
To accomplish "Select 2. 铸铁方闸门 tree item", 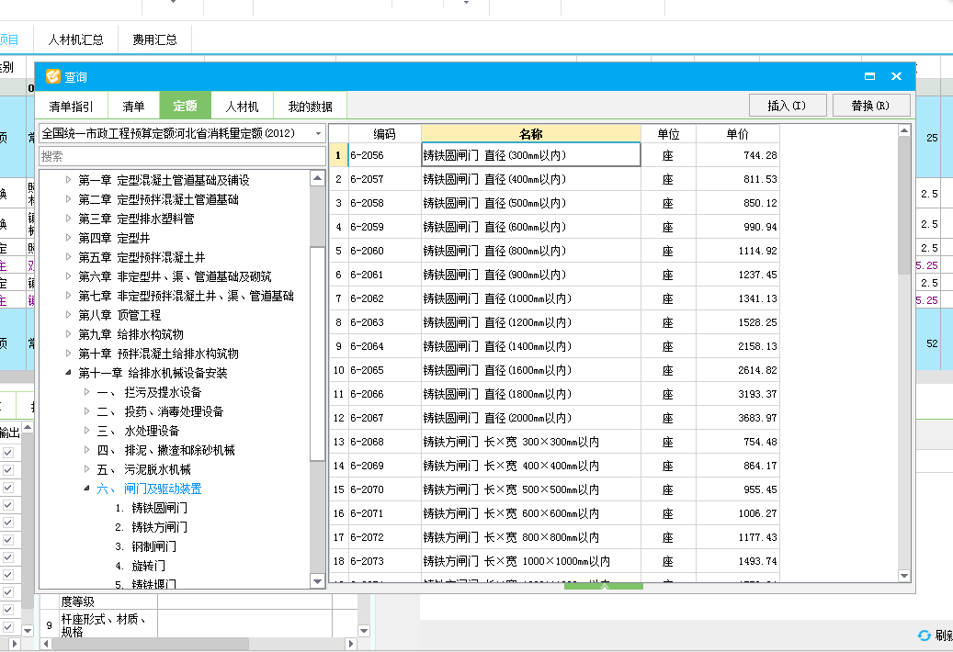I will pos(152,527).
